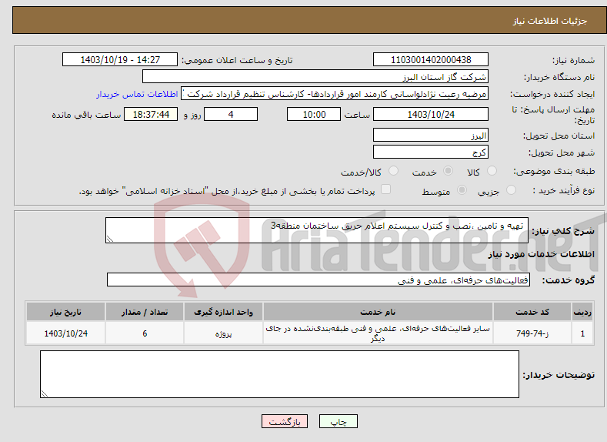The width and height of the screenshot is (607, 442).
Task: Click service name cell سایر فعالیت‌های حرفه‌ای
Action: [378, 333]
